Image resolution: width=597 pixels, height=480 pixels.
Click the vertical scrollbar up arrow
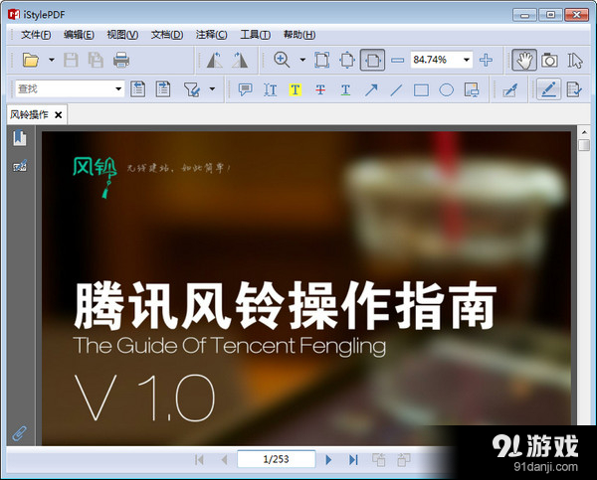point(584,132)
